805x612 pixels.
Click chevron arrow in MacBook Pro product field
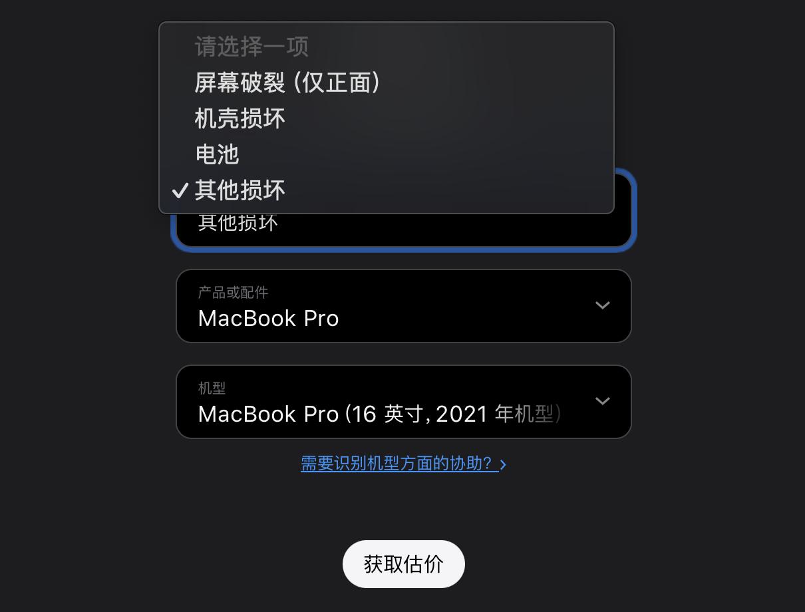tap(602, 305)
